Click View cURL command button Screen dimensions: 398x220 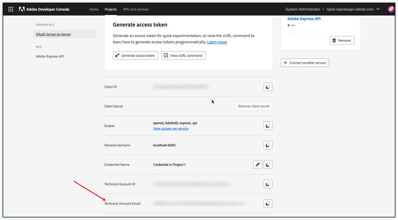(x=184, y=56)
